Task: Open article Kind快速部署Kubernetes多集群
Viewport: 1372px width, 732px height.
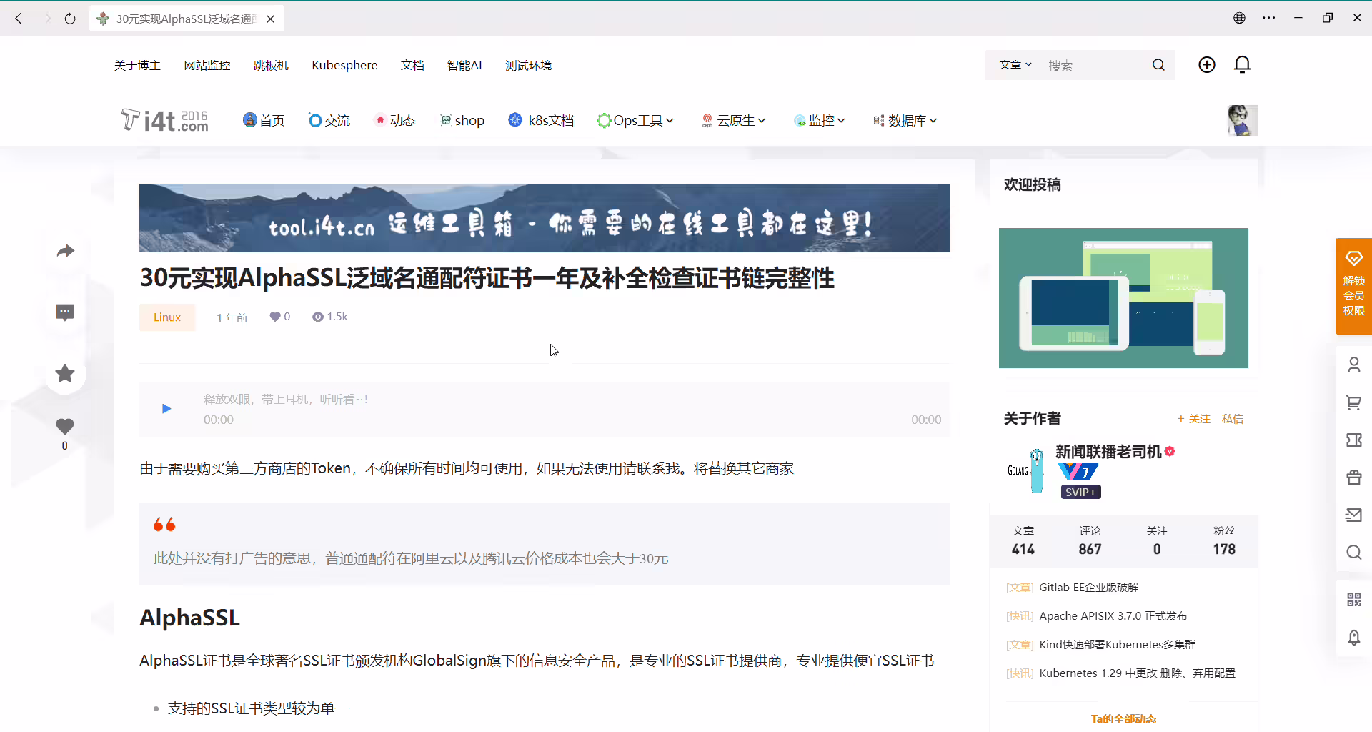Action: (x=1117, y=645)
